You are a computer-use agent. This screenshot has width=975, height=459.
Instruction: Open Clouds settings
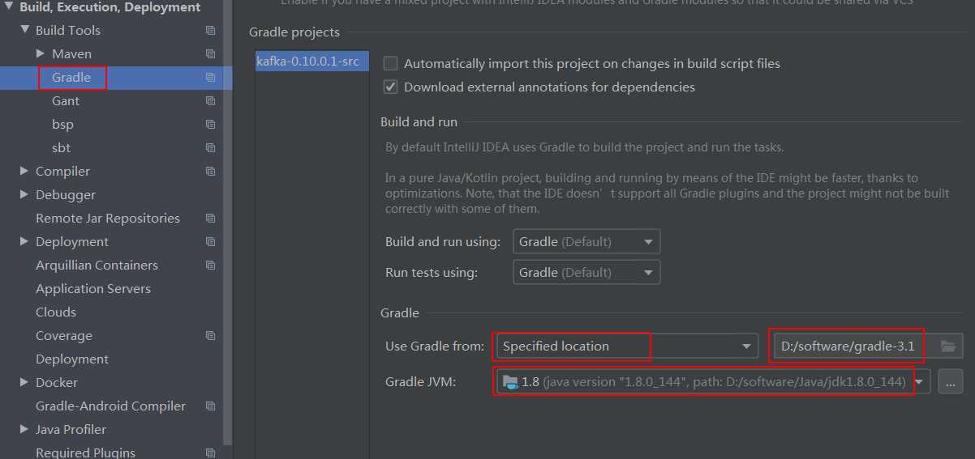pos(56,312)
